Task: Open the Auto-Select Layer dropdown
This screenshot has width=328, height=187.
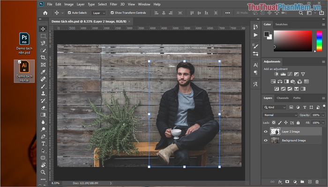Action: (98, 13)
